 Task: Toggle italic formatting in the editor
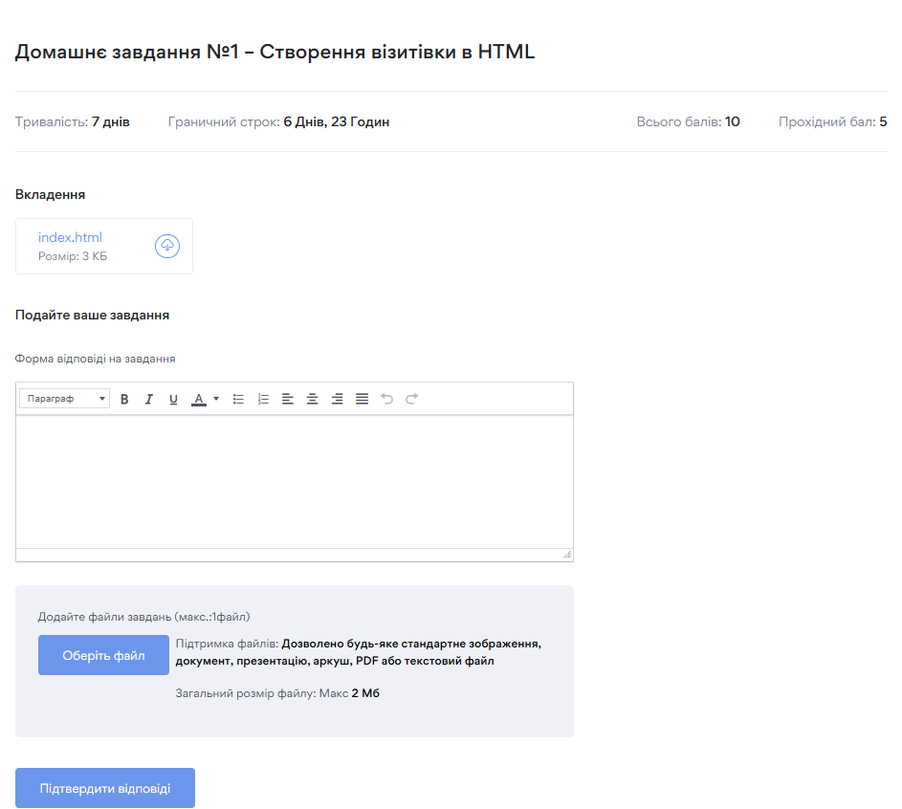(148, 399)
